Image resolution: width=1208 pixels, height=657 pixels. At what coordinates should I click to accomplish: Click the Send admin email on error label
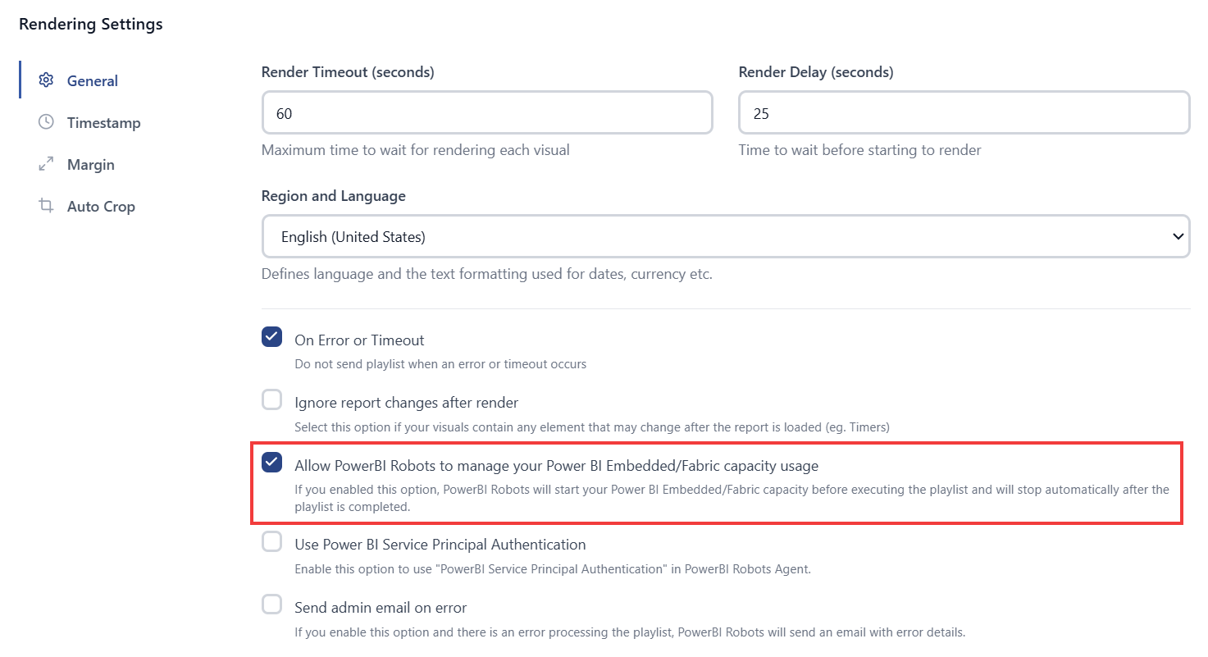[381, 608]
